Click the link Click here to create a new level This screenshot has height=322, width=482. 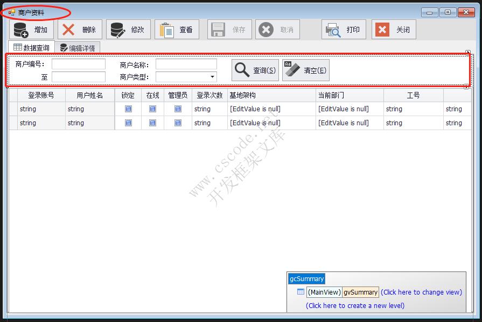(355, 305)
